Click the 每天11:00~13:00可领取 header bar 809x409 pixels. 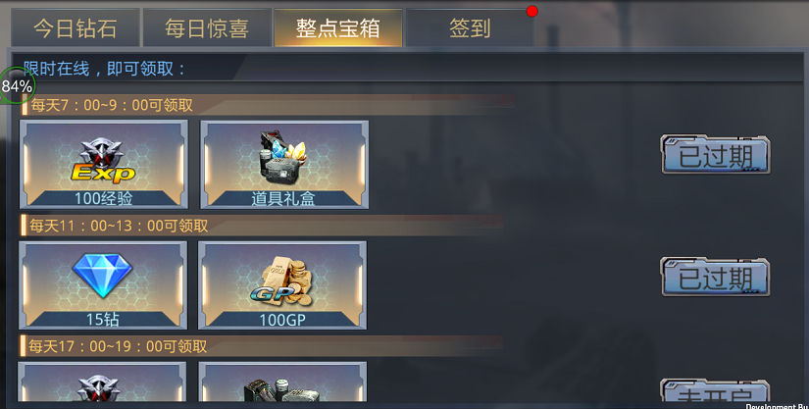(x=262, y=226)
